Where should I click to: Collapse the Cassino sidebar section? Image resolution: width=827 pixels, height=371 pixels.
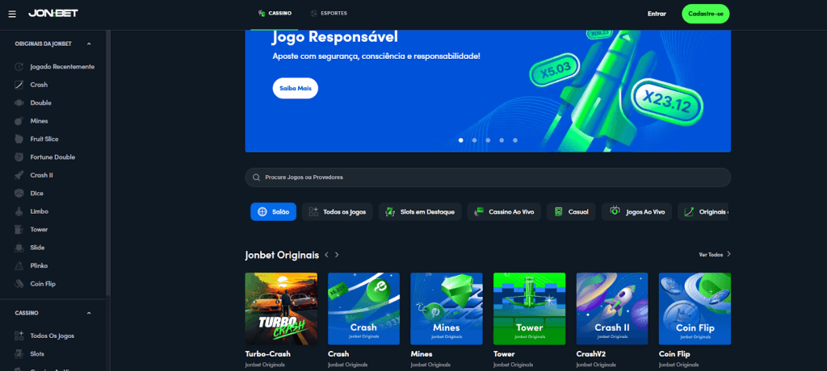pos(89,313)
